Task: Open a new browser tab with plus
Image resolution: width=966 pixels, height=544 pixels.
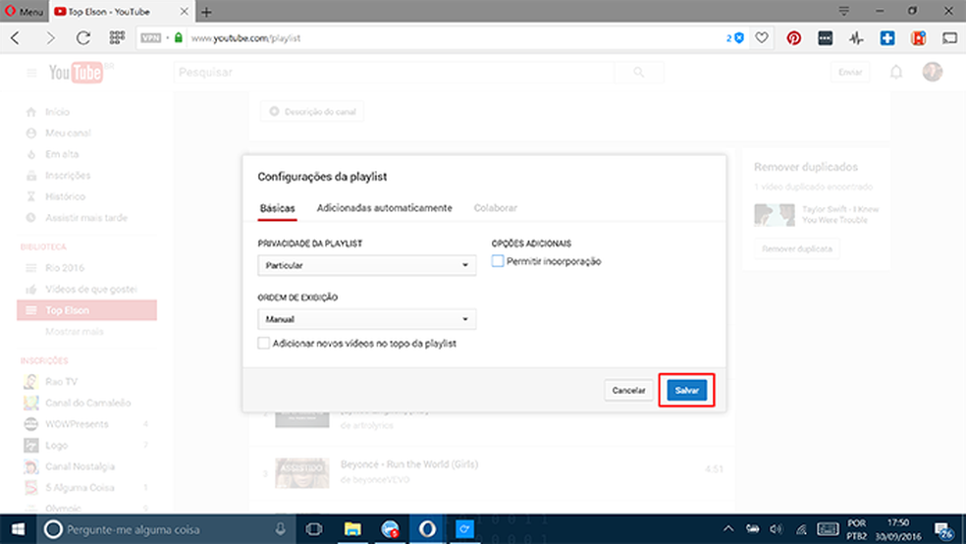Action: click(x=206, y=12)
